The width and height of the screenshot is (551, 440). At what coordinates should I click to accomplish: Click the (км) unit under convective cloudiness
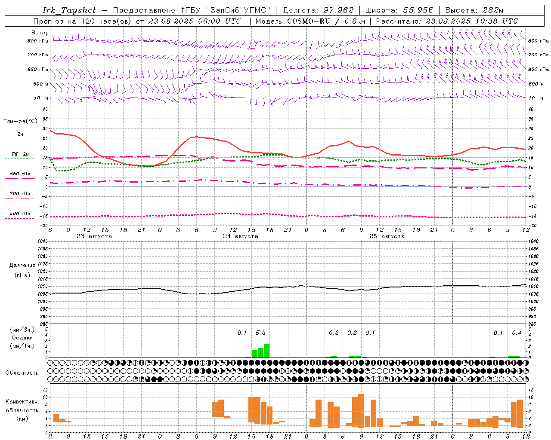[22, 419]
